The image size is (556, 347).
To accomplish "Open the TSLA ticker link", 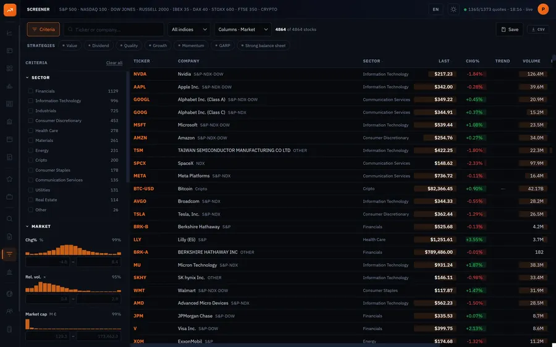I will tap(140, 214).
